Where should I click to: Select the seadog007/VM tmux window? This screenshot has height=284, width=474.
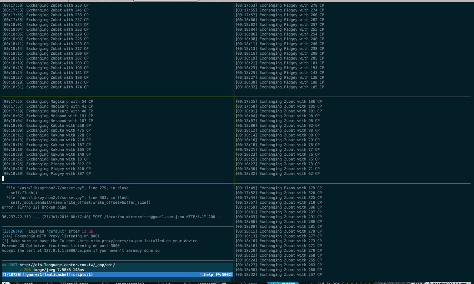[x=212, y=283]
